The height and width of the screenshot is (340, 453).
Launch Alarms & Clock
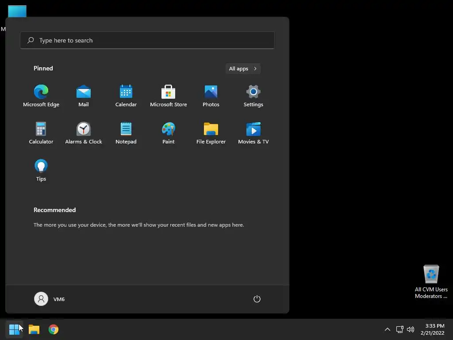84,133
